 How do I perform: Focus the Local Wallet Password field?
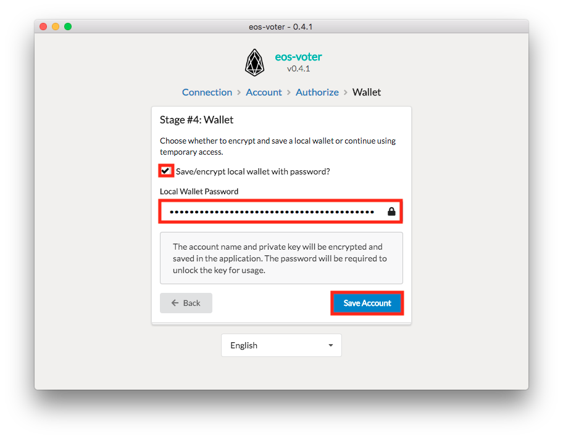[x=281, y=211]
